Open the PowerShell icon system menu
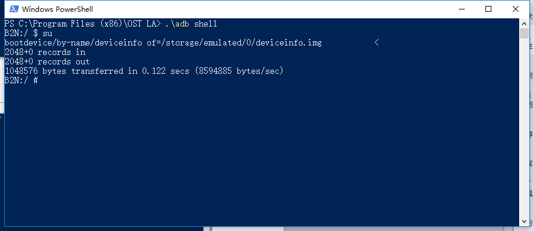The height and width of the screenshot is (231, 534). click(14, 9)
